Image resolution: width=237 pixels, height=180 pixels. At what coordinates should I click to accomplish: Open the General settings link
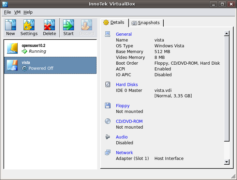coord(124,34)
